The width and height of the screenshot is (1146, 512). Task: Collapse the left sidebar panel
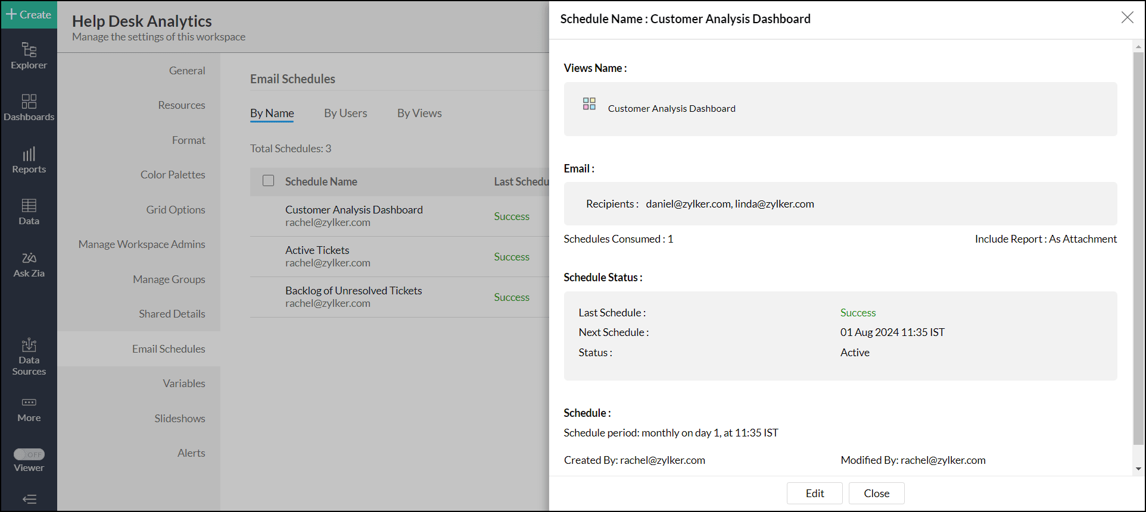29,499
